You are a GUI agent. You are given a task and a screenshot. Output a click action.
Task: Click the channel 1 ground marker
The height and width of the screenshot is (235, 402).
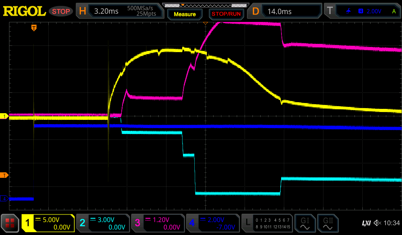[x=4, y=116]
